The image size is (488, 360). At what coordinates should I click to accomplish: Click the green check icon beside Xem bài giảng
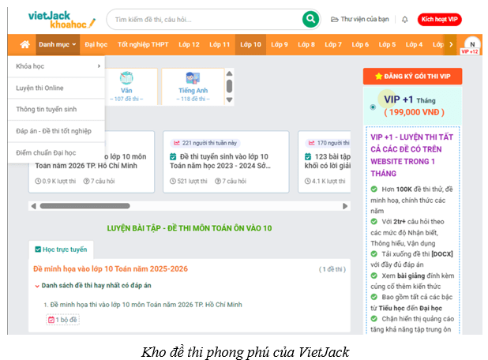pos(374,276)
